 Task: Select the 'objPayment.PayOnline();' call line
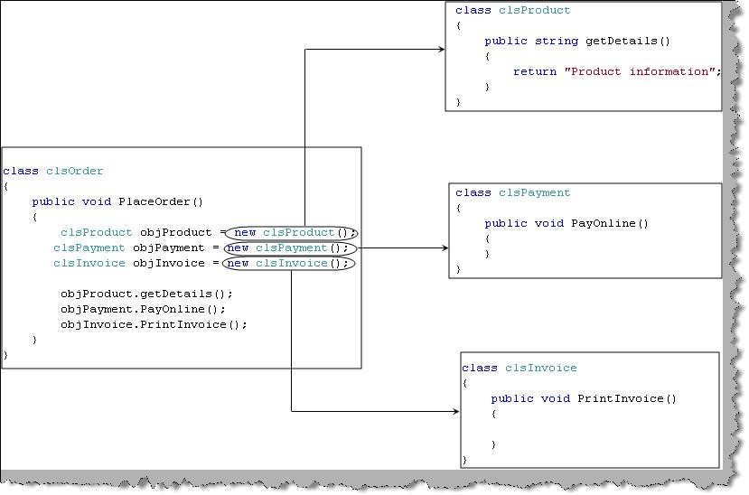tap(143, 309)
